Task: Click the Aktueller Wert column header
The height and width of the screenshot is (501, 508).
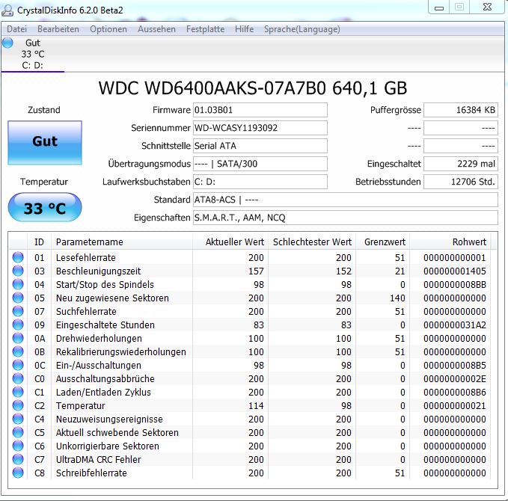Action: click(x=230, y=242)
